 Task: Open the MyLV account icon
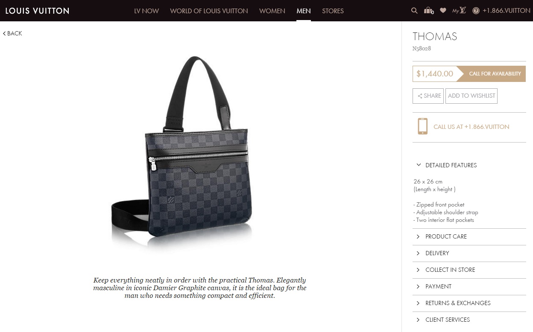coord(459,11)
